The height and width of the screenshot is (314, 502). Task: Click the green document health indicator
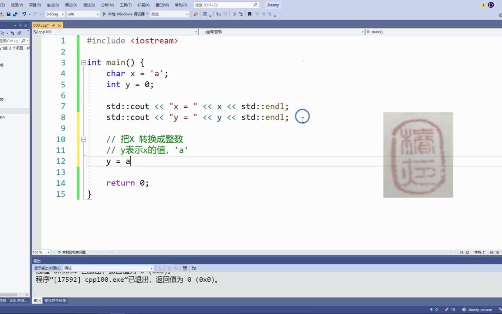coord(59,252)
